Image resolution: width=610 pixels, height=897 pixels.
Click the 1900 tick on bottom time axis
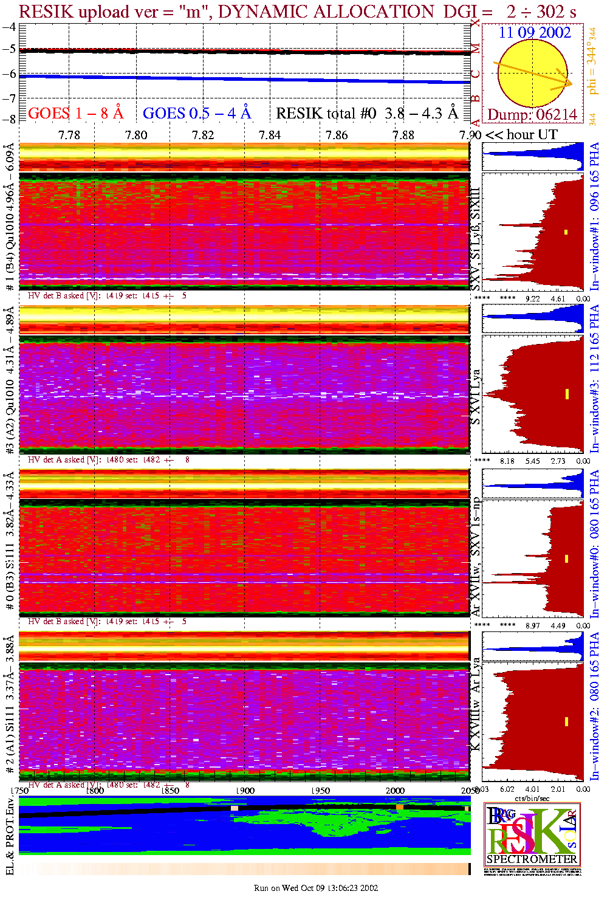point(245,791)
